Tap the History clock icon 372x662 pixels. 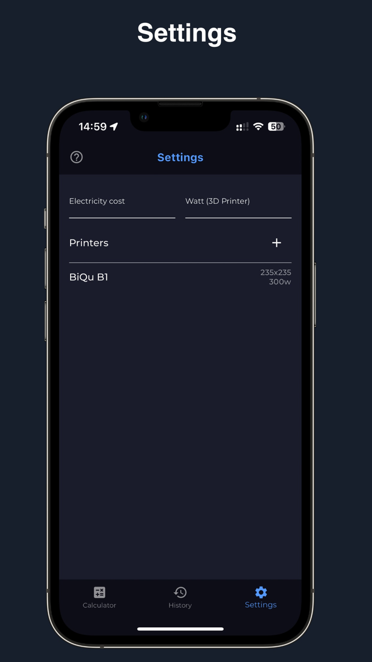point(180,592)
